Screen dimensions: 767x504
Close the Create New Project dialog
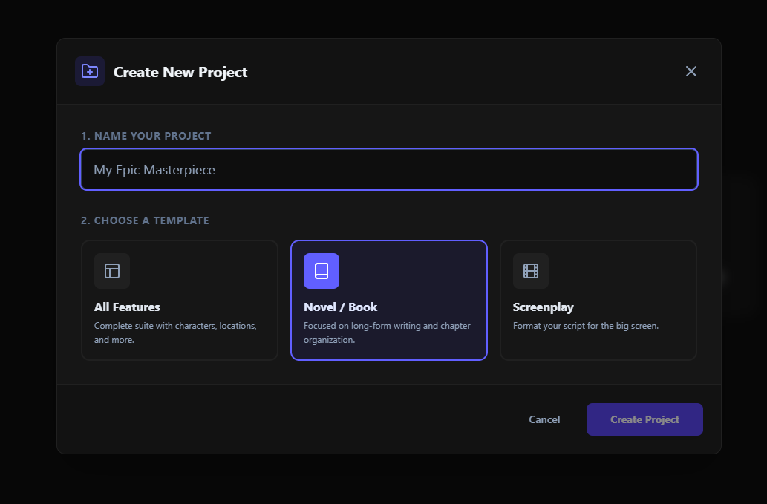tap(691, 71)
